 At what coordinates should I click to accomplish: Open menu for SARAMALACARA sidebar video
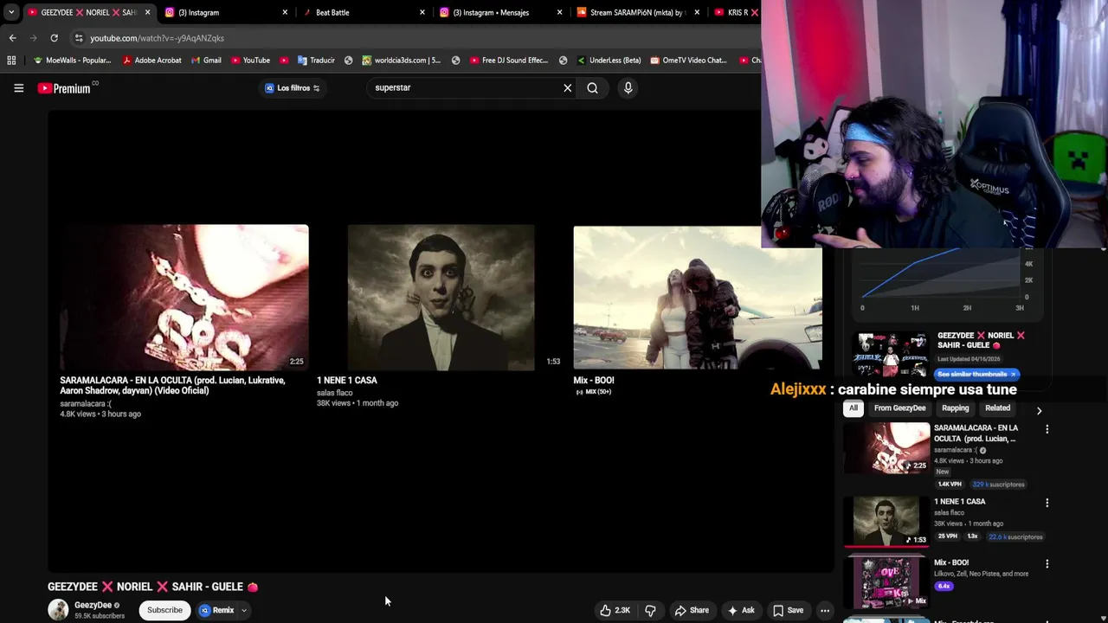[x=1047, y=429]
